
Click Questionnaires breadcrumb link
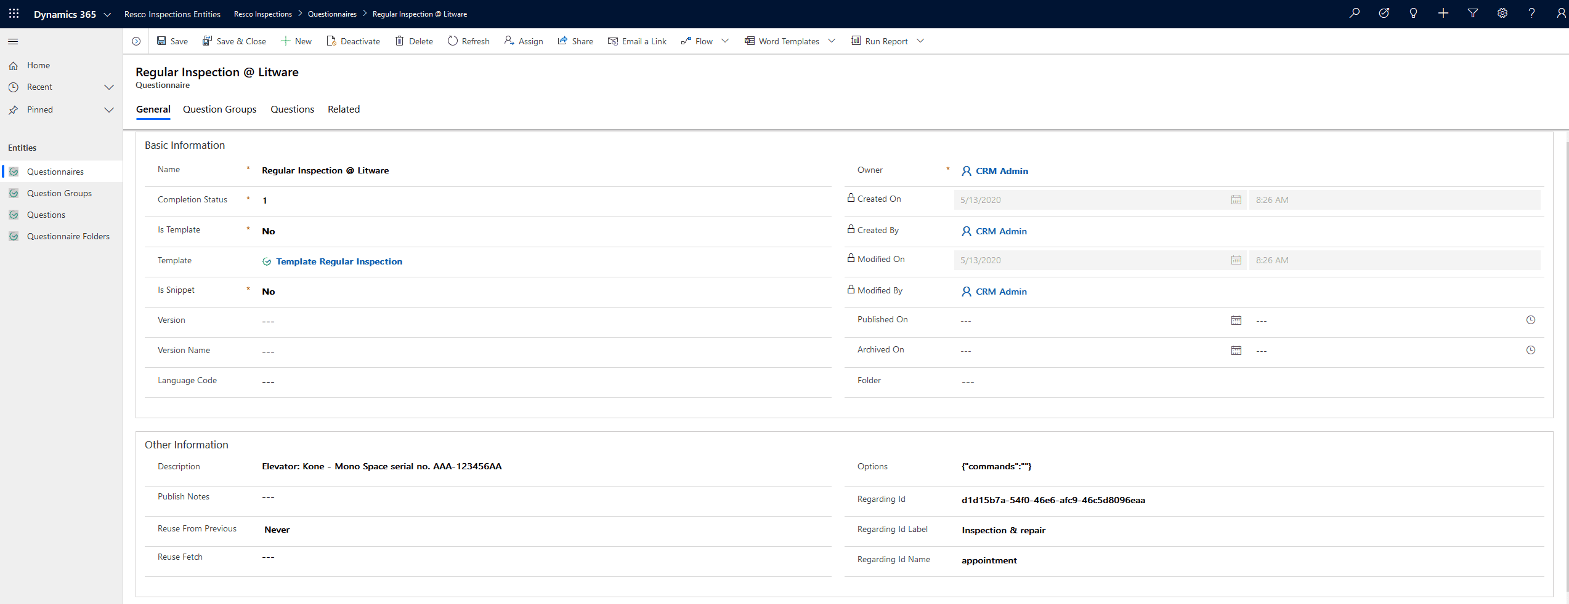tap(332, 14)
